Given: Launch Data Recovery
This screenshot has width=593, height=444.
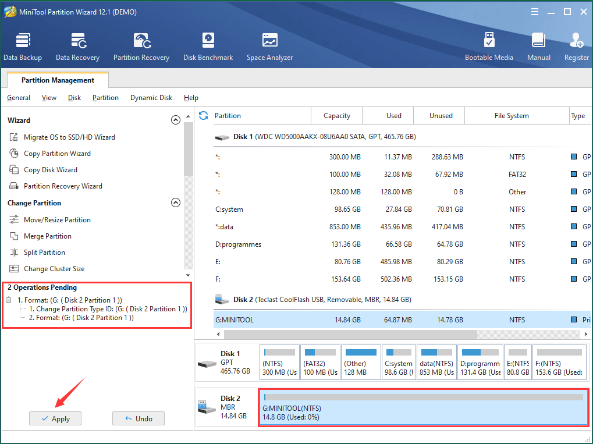Looking at the screenshot, I should (x=77, y=45).
